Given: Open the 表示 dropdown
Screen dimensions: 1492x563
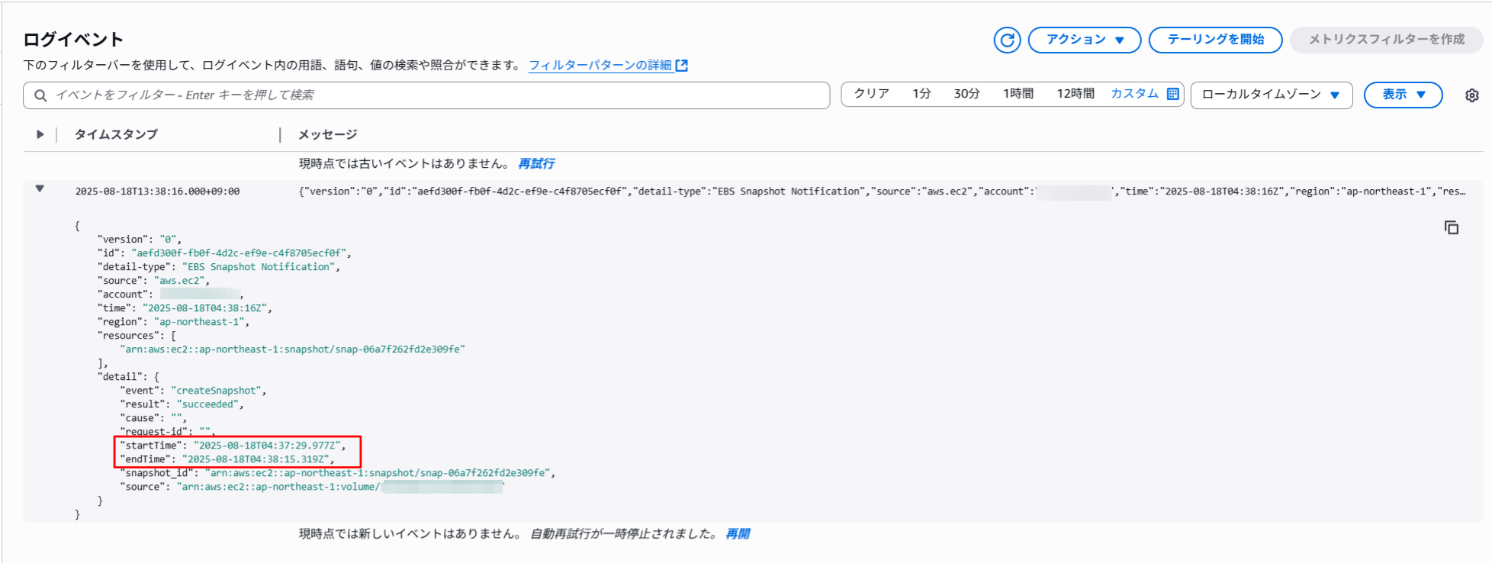Looking at the screenshot, I should (1403, 95).
